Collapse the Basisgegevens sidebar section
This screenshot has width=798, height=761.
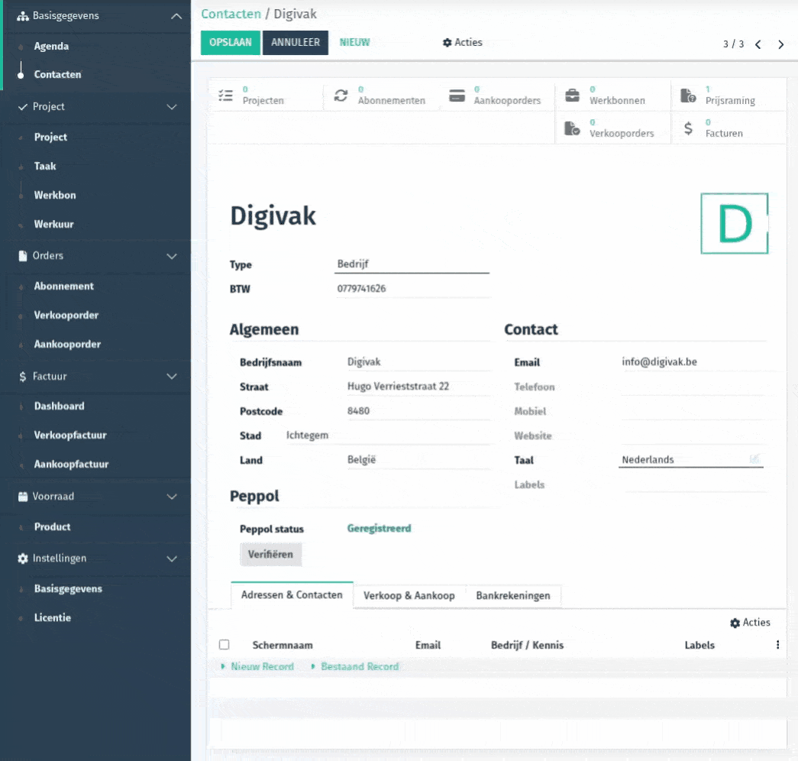tap(176, 16)
